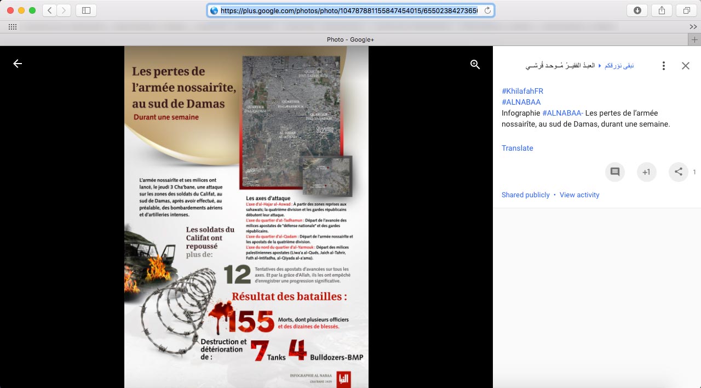Image resolution: width=701 pixels, height=388 pixels.
Task: Zoom the photo with the magnifier icon
Action: click(x=475, y=64)
